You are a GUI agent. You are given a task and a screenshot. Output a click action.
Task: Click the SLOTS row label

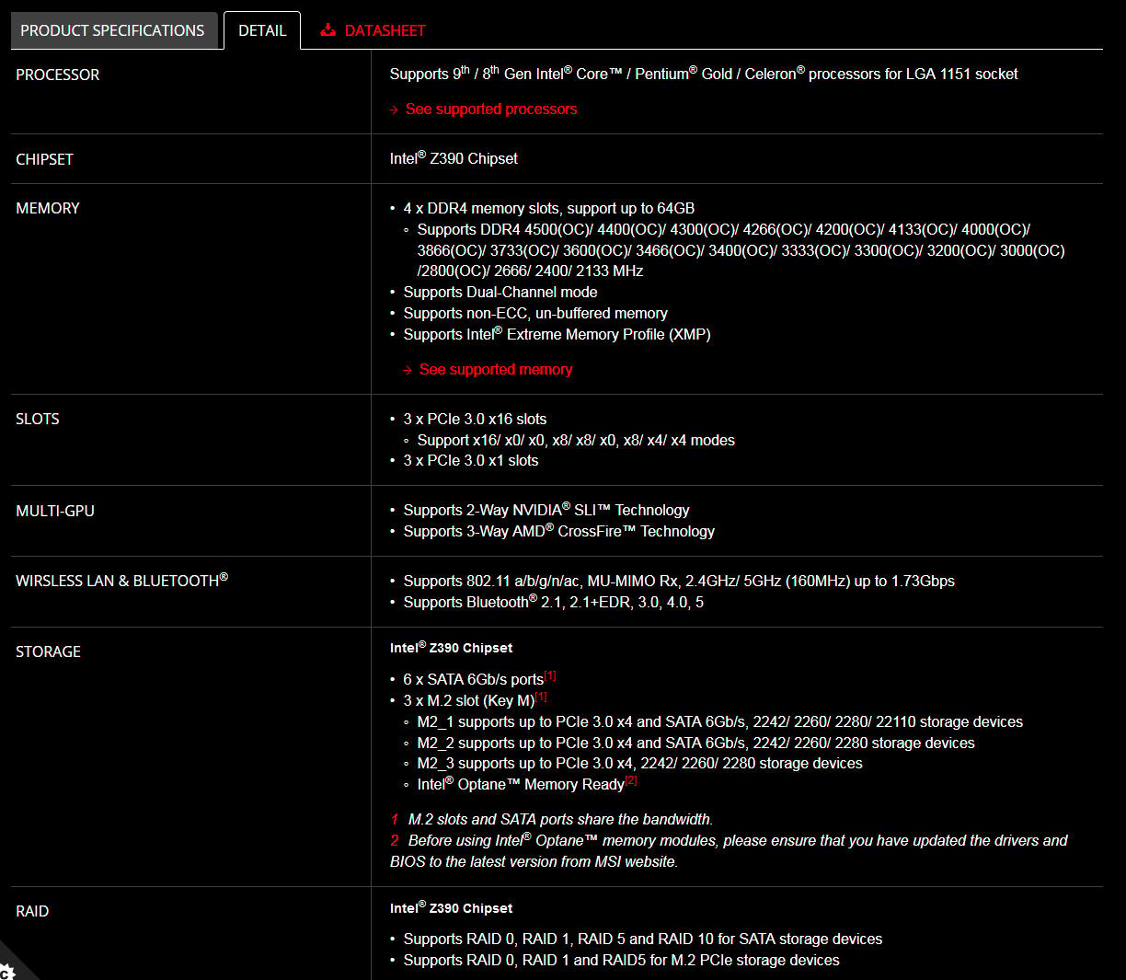coord(38,419)
